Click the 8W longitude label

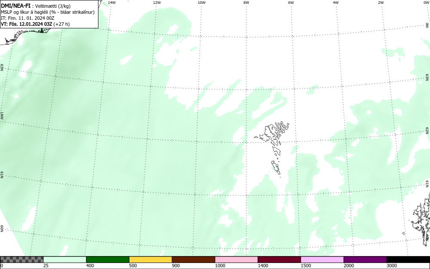246,3
